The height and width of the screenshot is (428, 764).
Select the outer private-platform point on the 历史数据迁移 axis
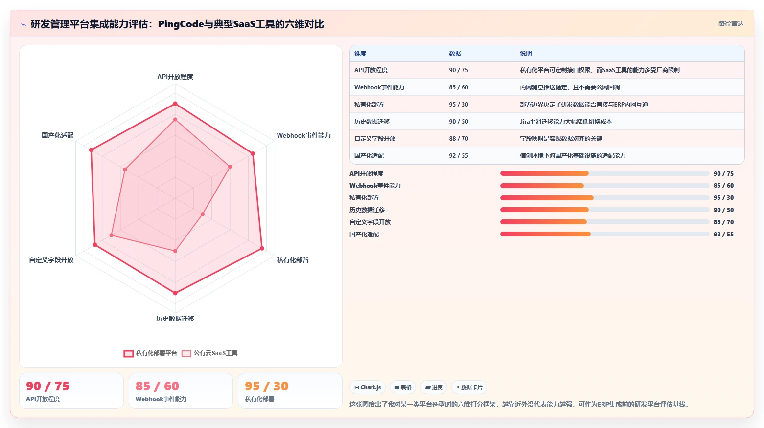pos(175,293)
